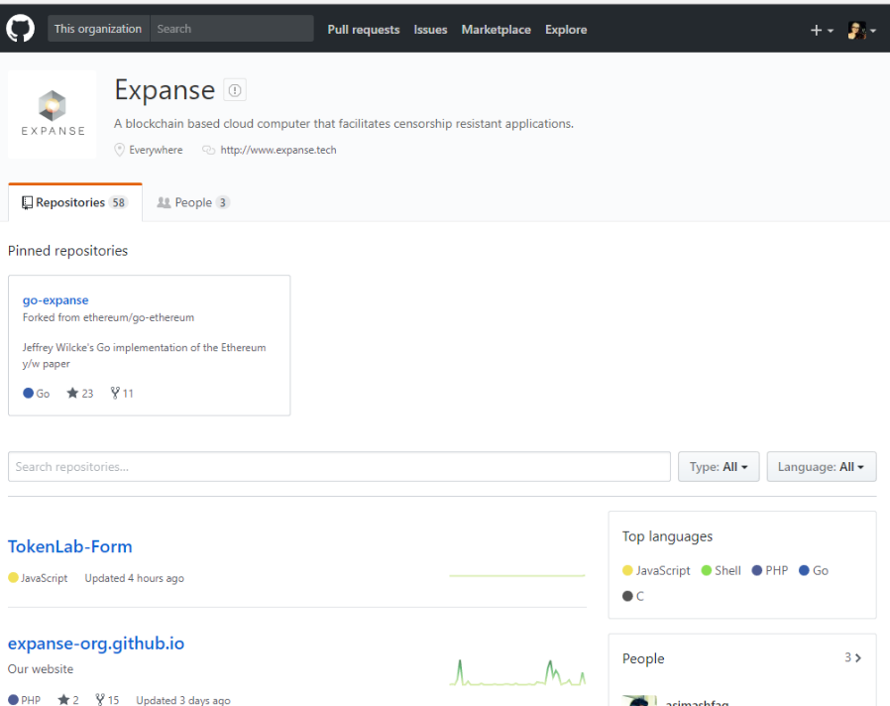Click the yellow JavaScript dot in Top languages
Image resolution: width=890 pixels, height=706 pixels.
[x=627, y=570]
